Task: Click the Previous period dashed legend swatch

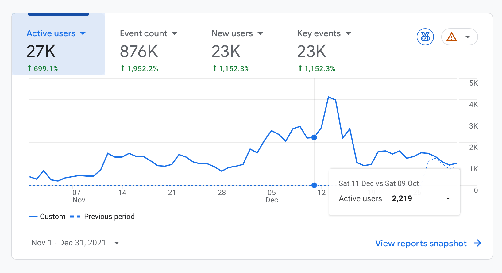Action: point(75,217)
